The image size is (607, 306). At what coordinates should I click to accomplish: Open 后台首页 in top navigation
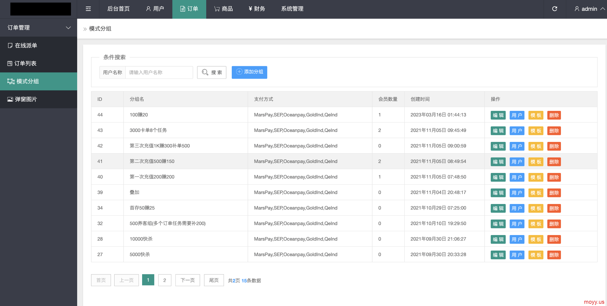(119, 9)
